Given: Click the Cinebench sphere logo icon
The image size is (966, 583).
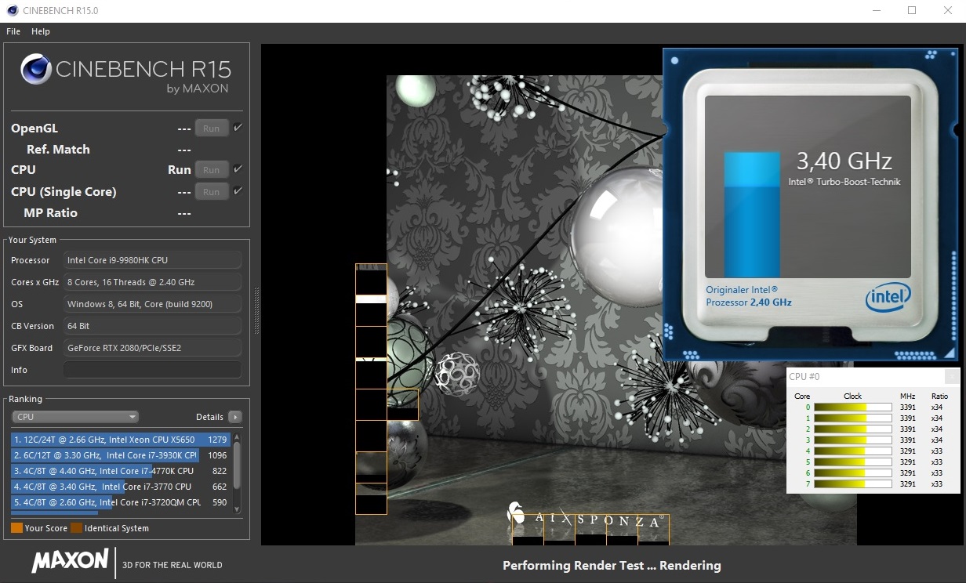Looking at the screenshot, I should [36, 69].
